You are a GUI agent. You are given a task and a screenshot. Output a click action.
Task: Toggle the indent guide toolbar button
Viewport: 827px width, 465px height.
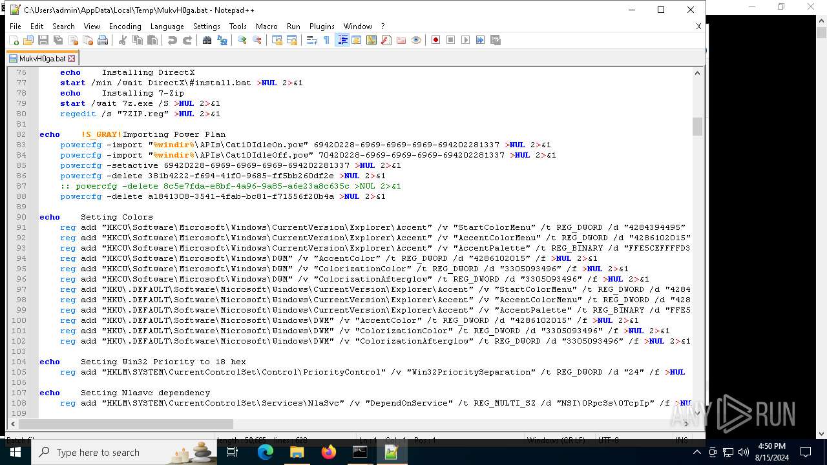(342, 40)
